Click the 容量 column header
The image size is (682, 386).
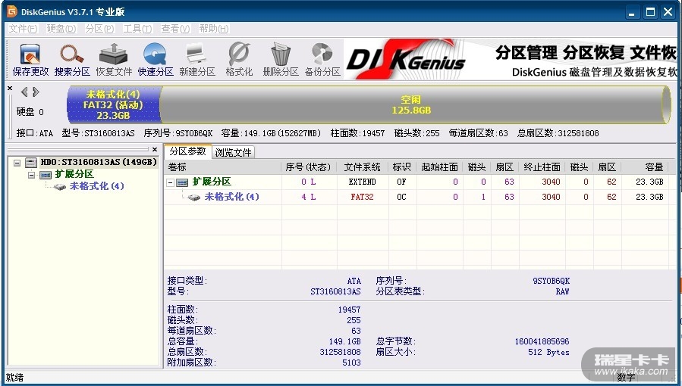tap(645, 167)
